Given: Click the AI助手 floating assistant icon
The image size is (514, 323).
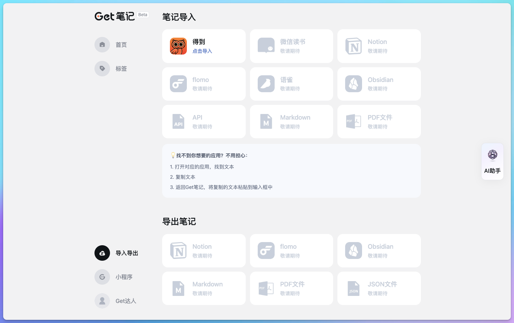Looking at the screenshot, I should point(492,155).
